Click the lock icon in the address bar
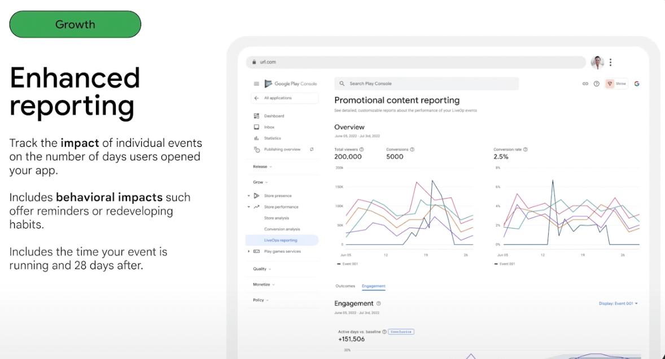The width and height of the screenshot is (665, 359). tap(254, 62)
